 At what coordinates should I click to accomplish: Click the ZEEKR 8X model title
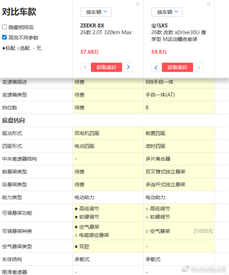click(x=92, y=26)
